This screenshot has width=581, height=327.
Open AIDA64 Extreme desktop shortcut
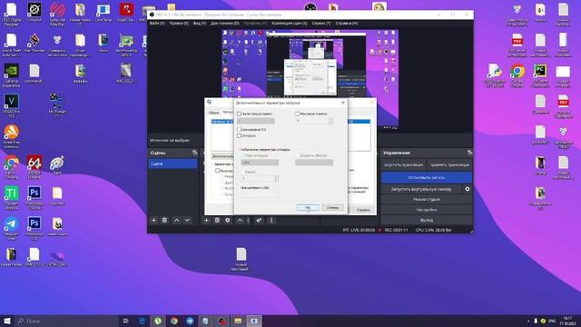tap(34, 167)
